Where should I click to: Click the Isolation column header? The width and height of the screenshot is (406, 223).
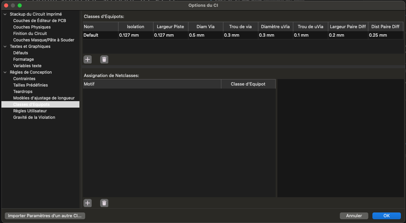point(136,27)
